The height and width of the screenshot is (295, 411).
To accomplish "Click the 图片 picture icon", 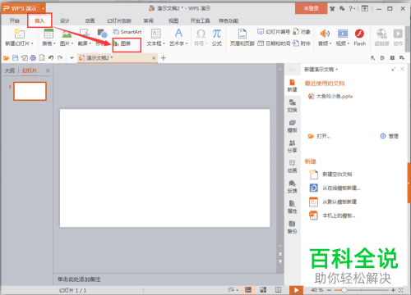I will (x=67, y=34).
